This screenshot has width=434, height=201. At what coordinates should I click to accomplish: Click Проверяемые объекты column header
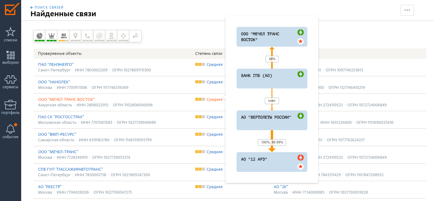(60, 54)
